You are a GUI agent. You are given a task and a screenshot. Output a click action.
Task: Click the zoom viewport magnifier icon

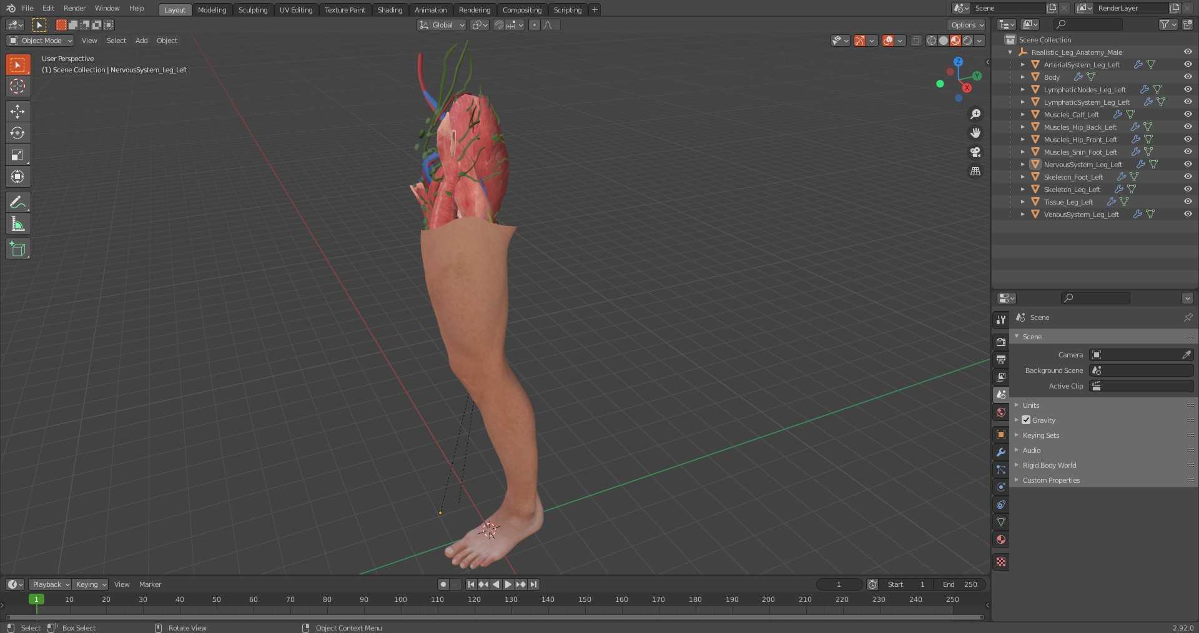click(975, 114)
